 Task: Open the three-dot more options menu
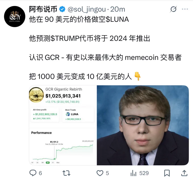[x=185, y=9]
